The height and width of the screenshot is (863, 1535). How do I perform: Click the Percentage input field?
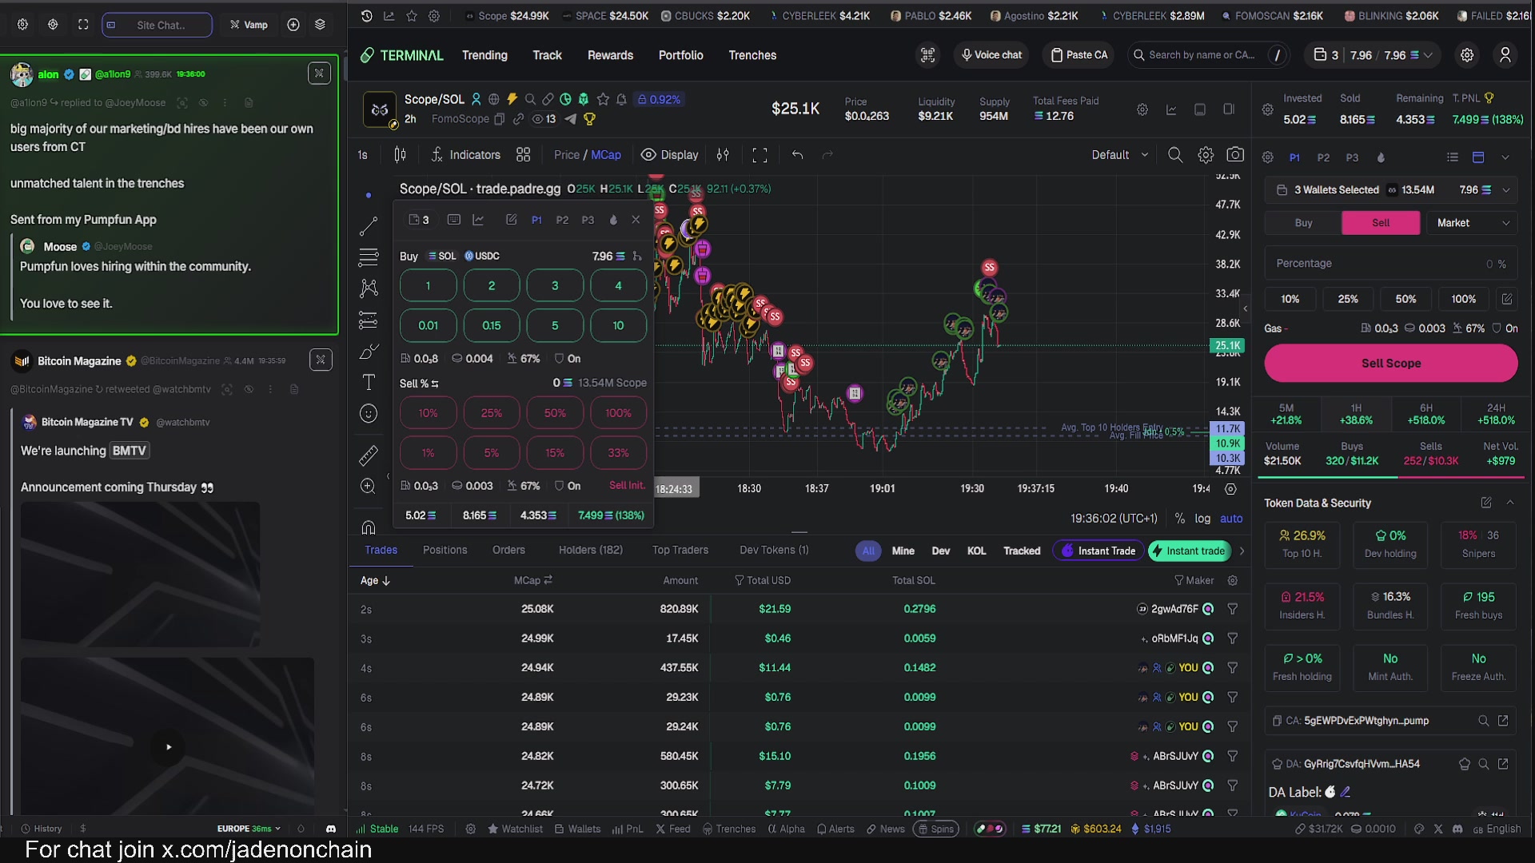1390,264
